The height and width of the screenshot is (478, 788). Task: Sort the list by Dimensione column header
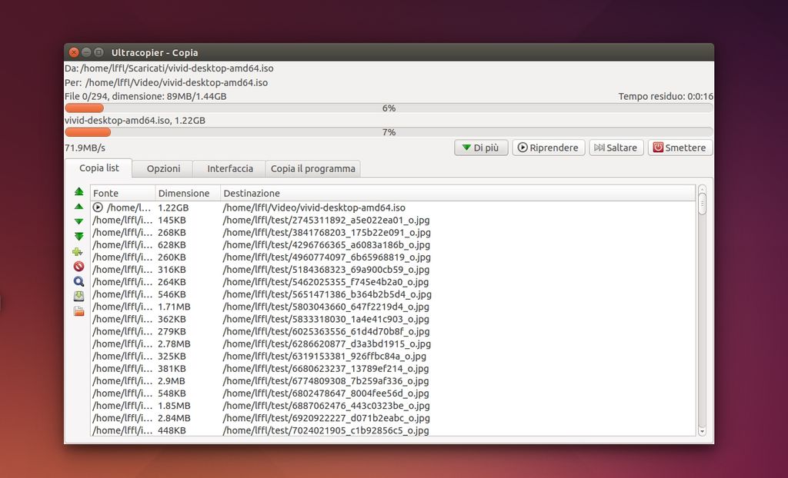click(183, 193)
